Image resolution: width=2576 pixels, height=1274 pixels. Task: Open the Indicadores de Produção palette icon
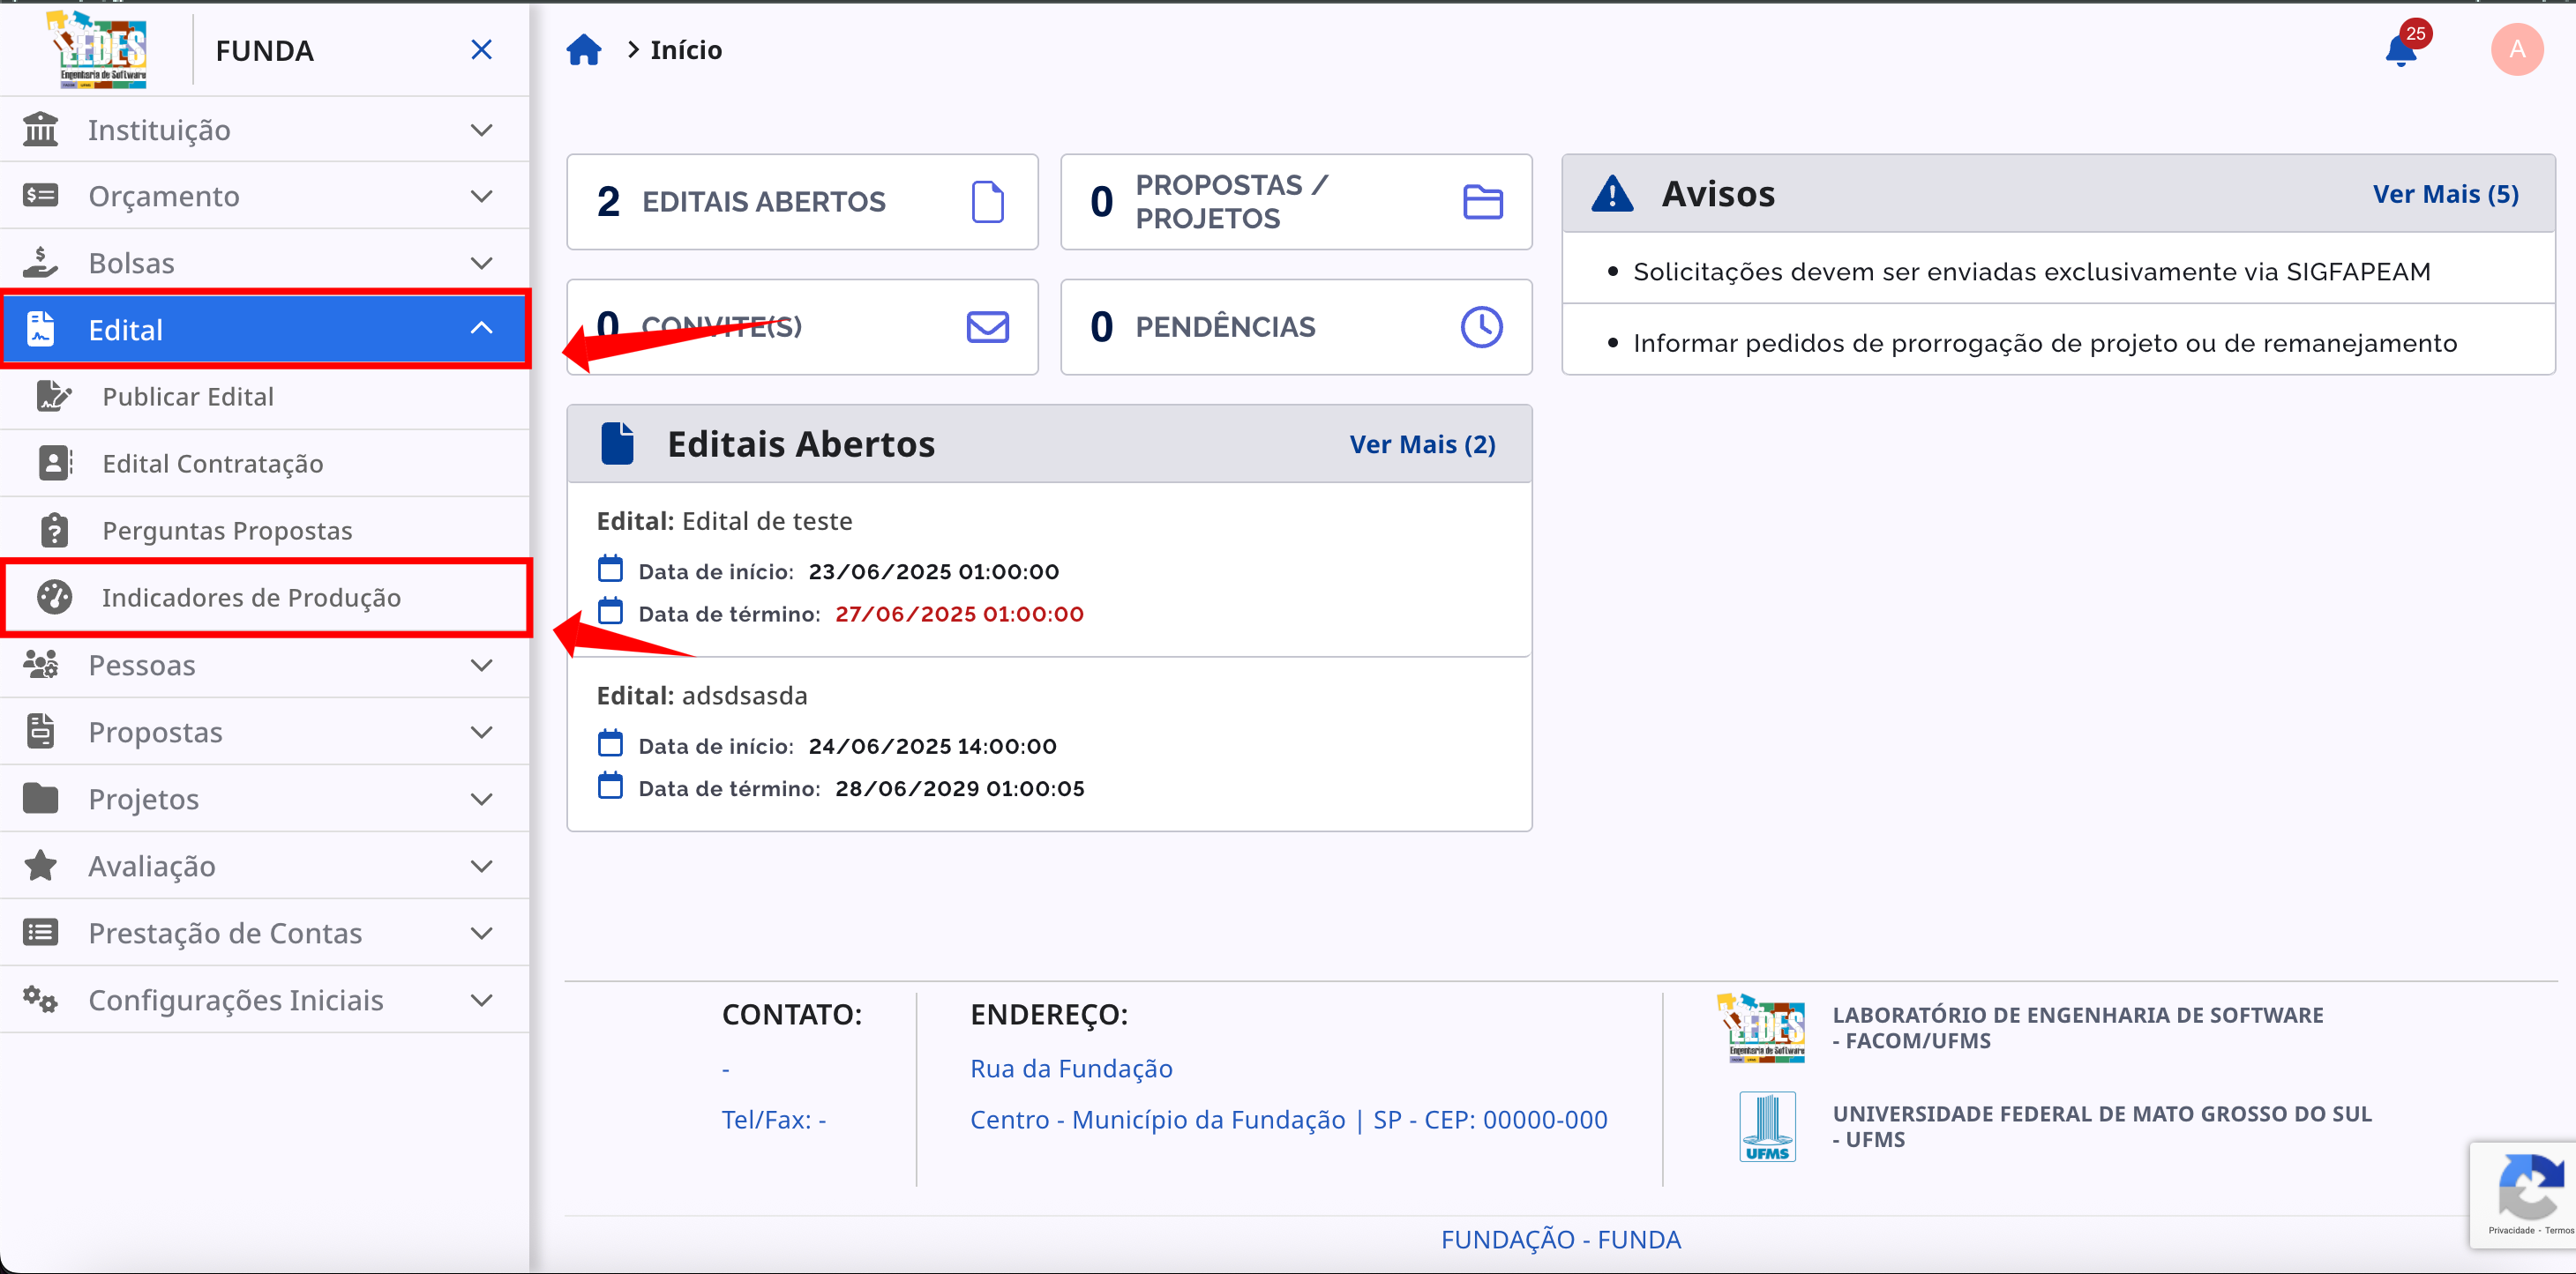(54, 597)
